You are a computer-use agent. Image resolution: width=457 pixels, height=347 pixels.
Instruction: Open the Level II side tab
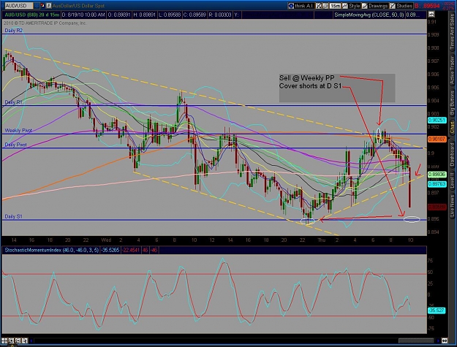(452, 180)
